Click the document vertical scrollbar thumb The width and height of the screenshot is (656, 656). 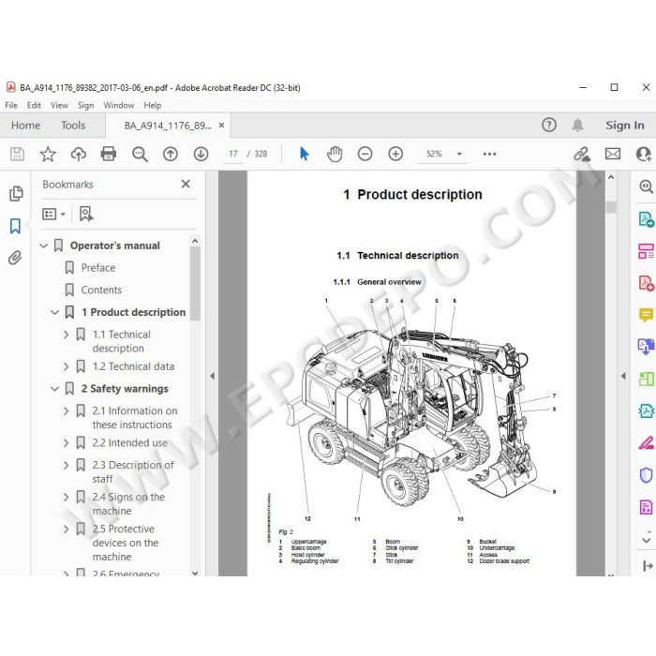pyautogui.click(x=611, y=207)
